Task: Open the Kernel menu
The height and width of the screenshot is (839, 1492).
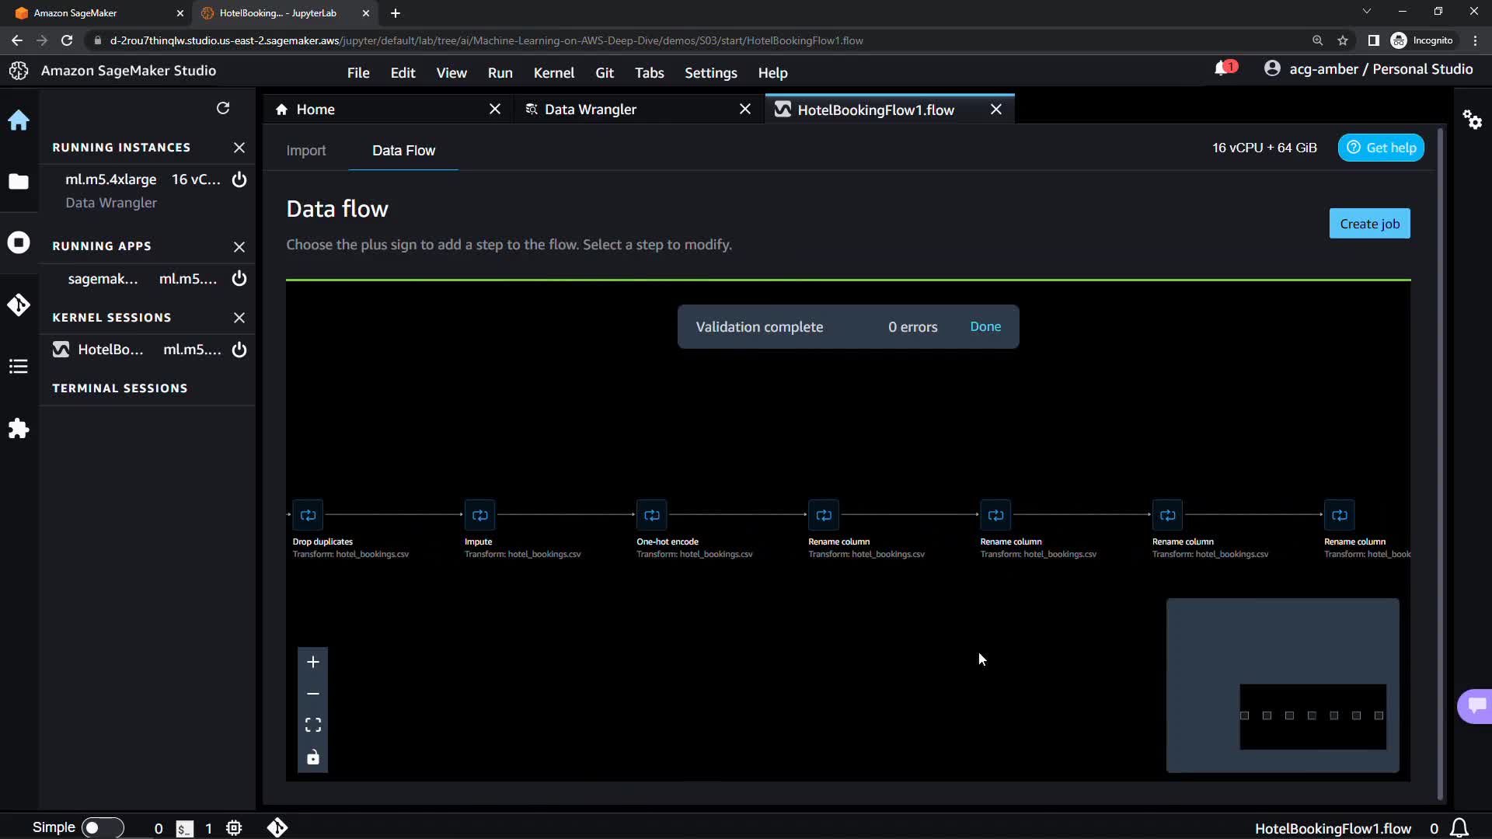Action: tap(553, 73)
